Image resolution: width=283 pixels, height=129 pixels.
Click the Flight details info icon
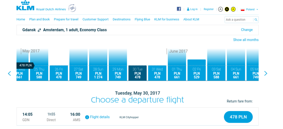(x=87, y=117)
